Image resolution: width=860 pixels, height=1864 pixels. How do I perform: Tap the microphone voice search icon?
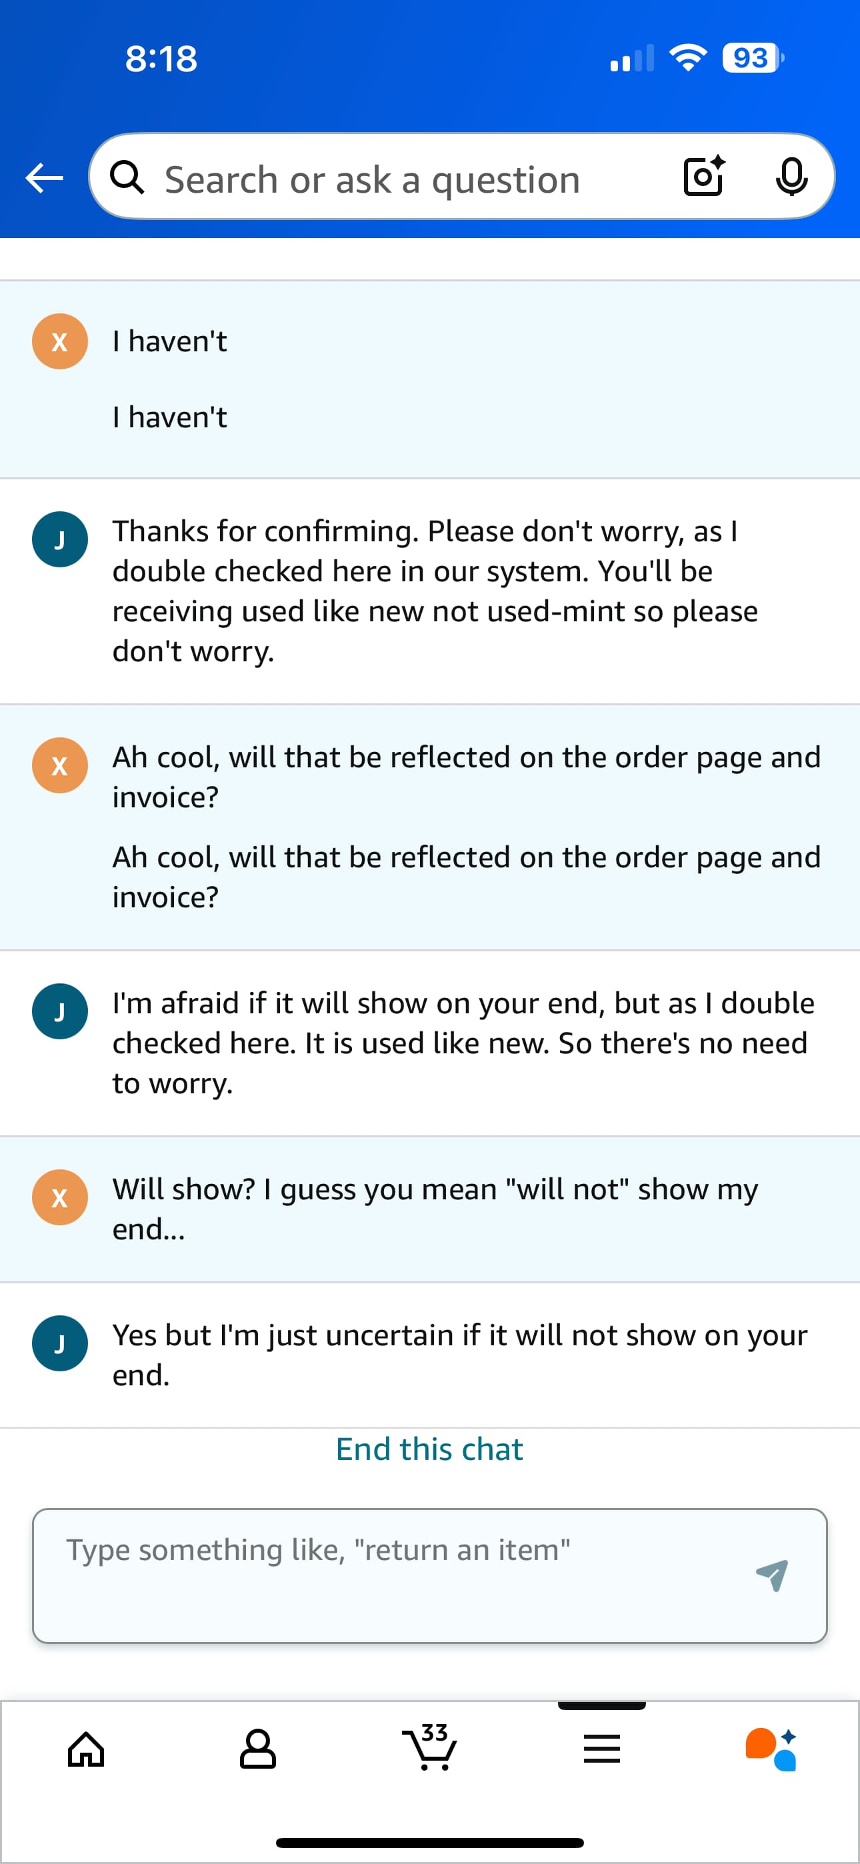(791, 177)
